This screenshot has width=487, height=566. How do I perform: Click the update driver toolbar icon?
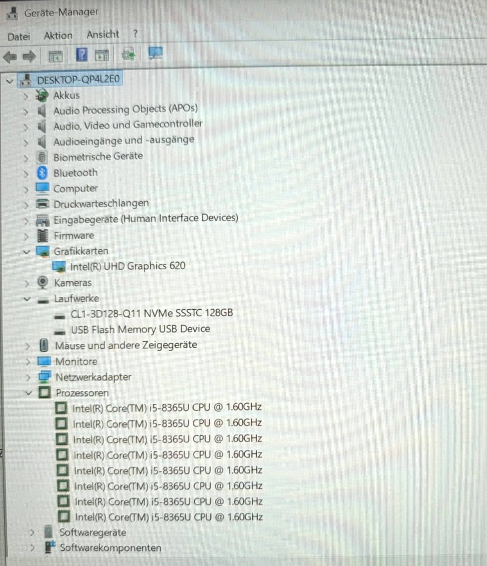[128, 54]
